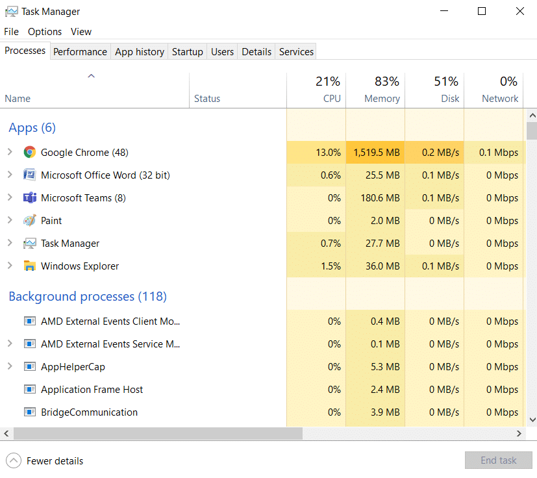Click the Paint app icon
Viewport: 537px width, 478px height.
29,221
